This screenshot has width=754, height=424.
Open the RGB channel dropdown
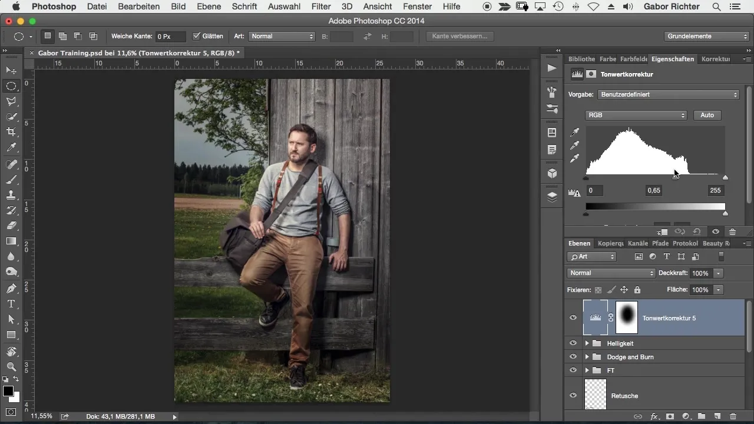(636, 115)
